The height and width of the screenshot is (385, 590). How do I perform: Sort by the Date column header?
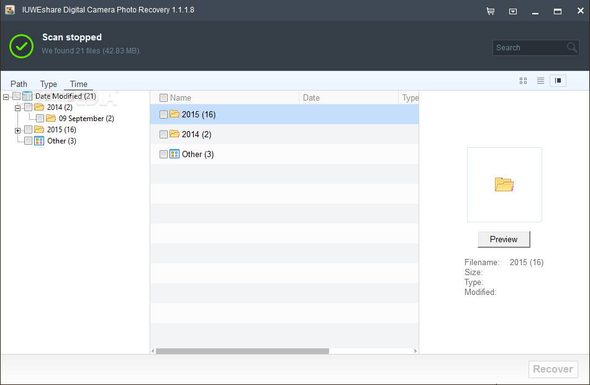pos(348,98)
